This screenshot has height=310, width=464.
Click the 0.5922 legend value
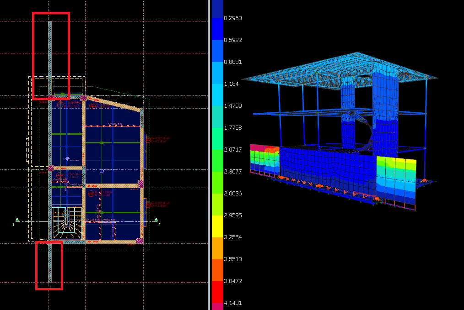[232, 40]
